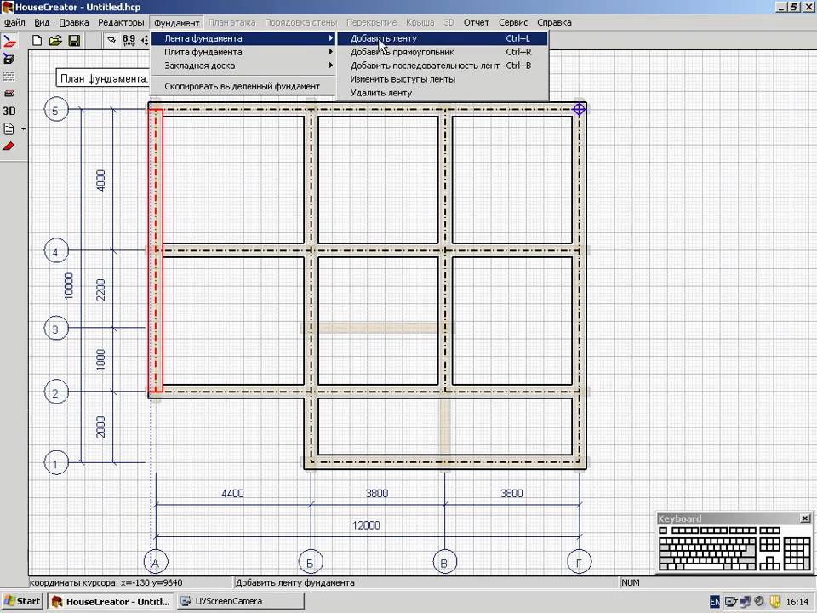
Task: Expand the Плита фундамента submenu
Action: click(x=243, y=52)
